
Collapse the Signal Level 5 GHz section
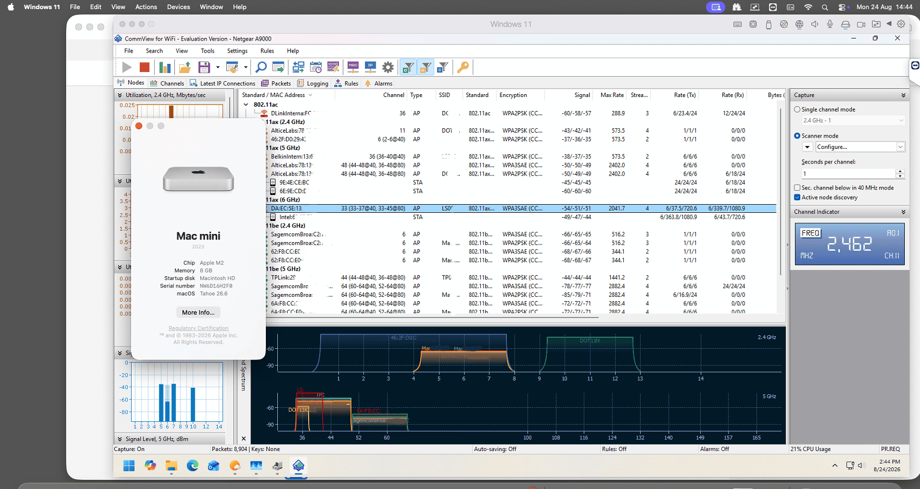[120, 439]
